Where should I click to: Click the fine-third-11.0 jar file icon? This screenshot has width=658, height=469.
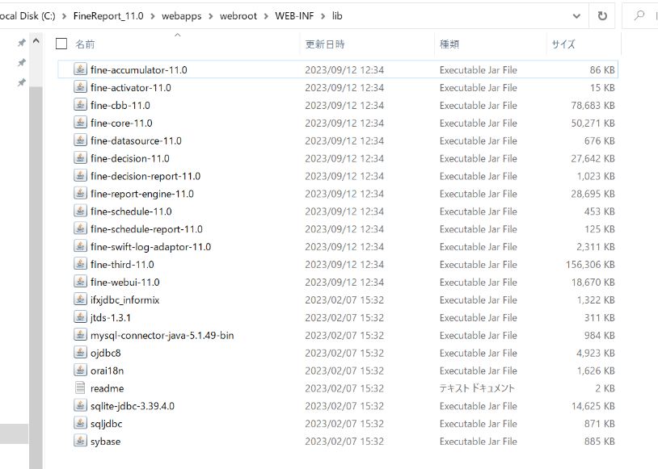pos(80,264)
